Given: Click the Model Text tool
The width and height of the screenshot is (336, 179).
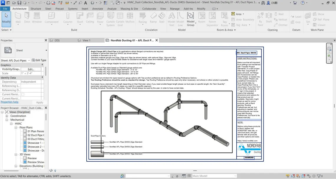Looking at the screenshot, I should point(172,19).
